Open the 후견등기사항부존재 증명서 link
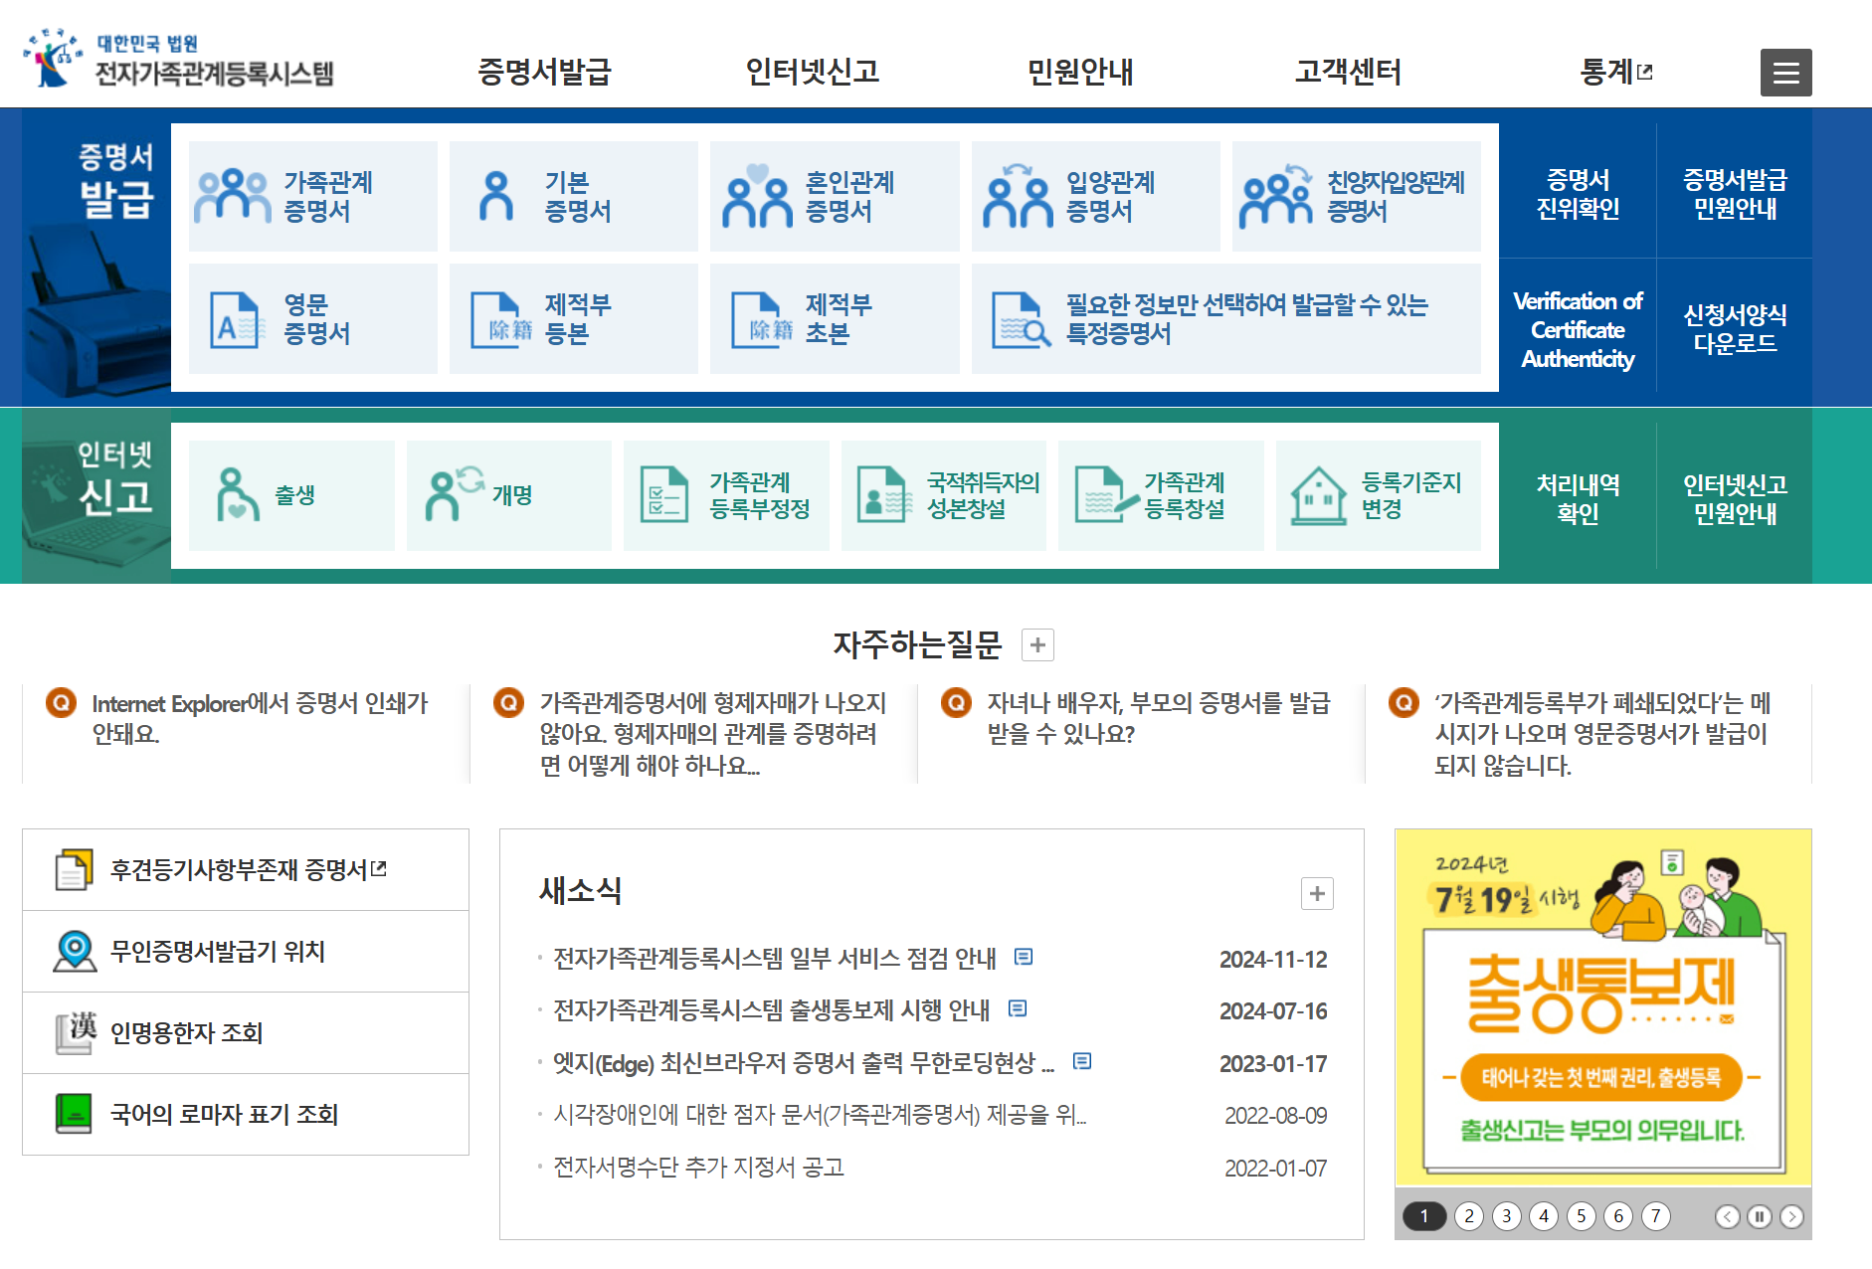Image resolution: width=1872 pixels, height=1269 pixels. (245, 868)
